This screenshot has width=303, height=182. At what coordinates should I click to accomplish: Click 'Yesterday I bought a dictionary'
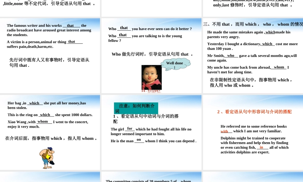point(234,44)
